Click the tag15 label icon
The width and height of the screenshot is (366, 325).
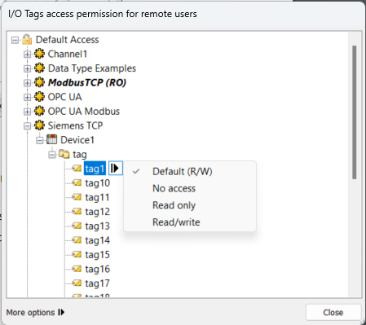click(77, 254)
